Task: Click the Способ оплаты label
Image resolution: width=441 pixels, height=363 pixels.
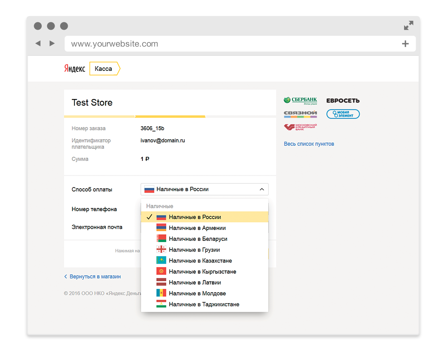Action: (x=92, y=190)
